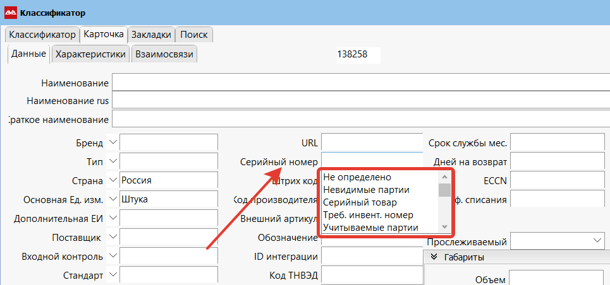The height and width of the screenshot is (285, 610).
Task: Select 'Треб. инвент. номер' option
Action: click(367, 215)
